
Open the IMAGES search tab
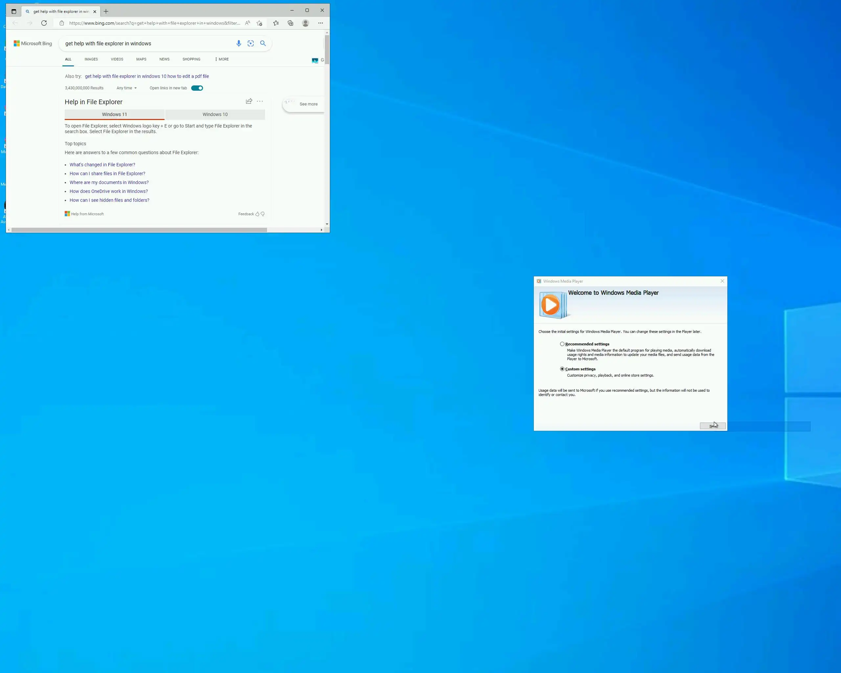click(x=91, y=59)
